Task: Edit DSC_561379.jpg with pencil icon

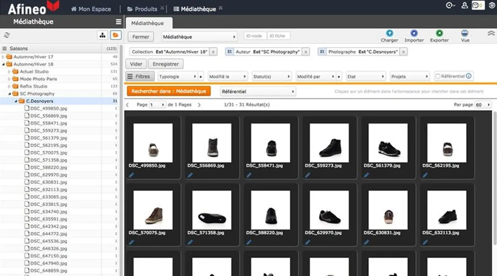Action: tap(367, 175)
